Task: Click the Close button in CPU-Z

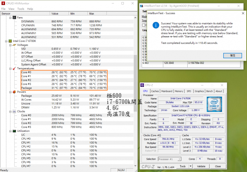Action: [218, 166]
